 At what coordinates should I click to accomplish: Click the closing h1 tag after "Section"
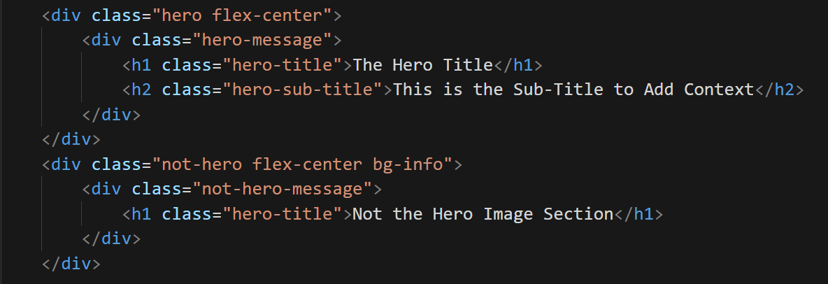pos(638,214)
